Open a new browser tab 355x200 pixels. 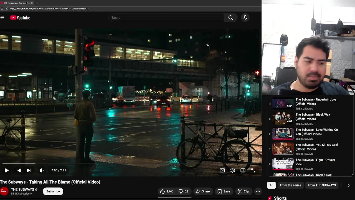[x=37, y=3]
